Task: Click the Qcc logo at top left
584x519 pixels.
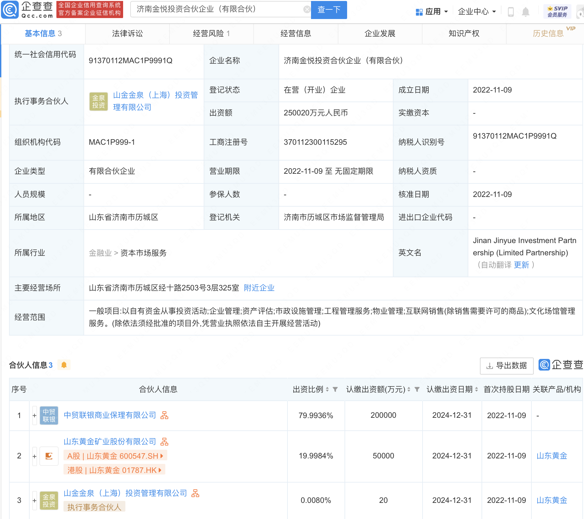Action: coord(27,10)
